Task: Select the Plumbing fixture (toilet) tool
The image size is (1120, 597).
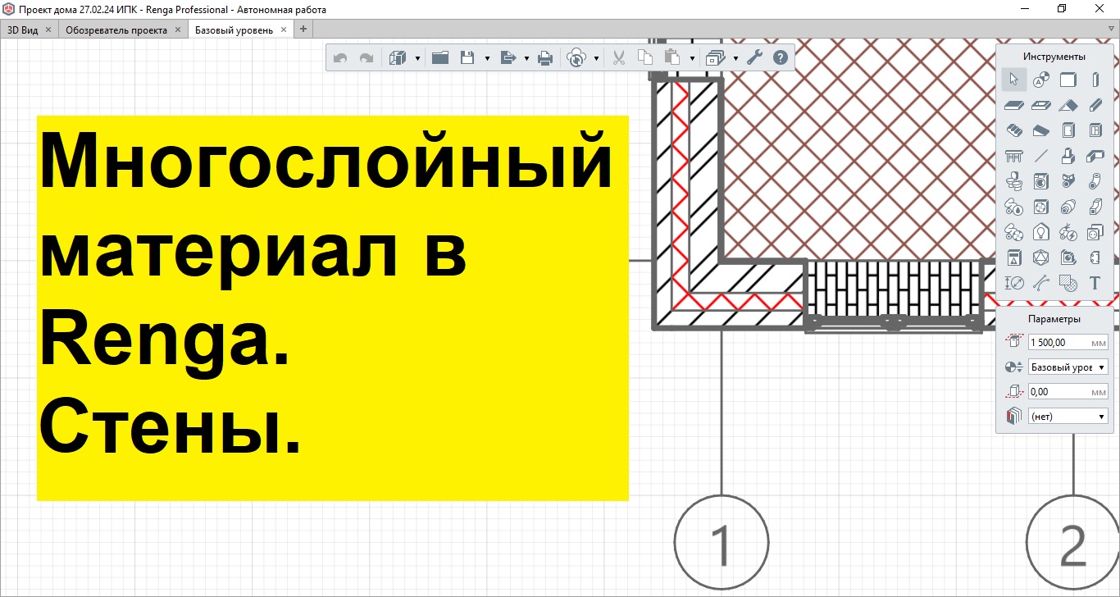Action: [1014, 181]
